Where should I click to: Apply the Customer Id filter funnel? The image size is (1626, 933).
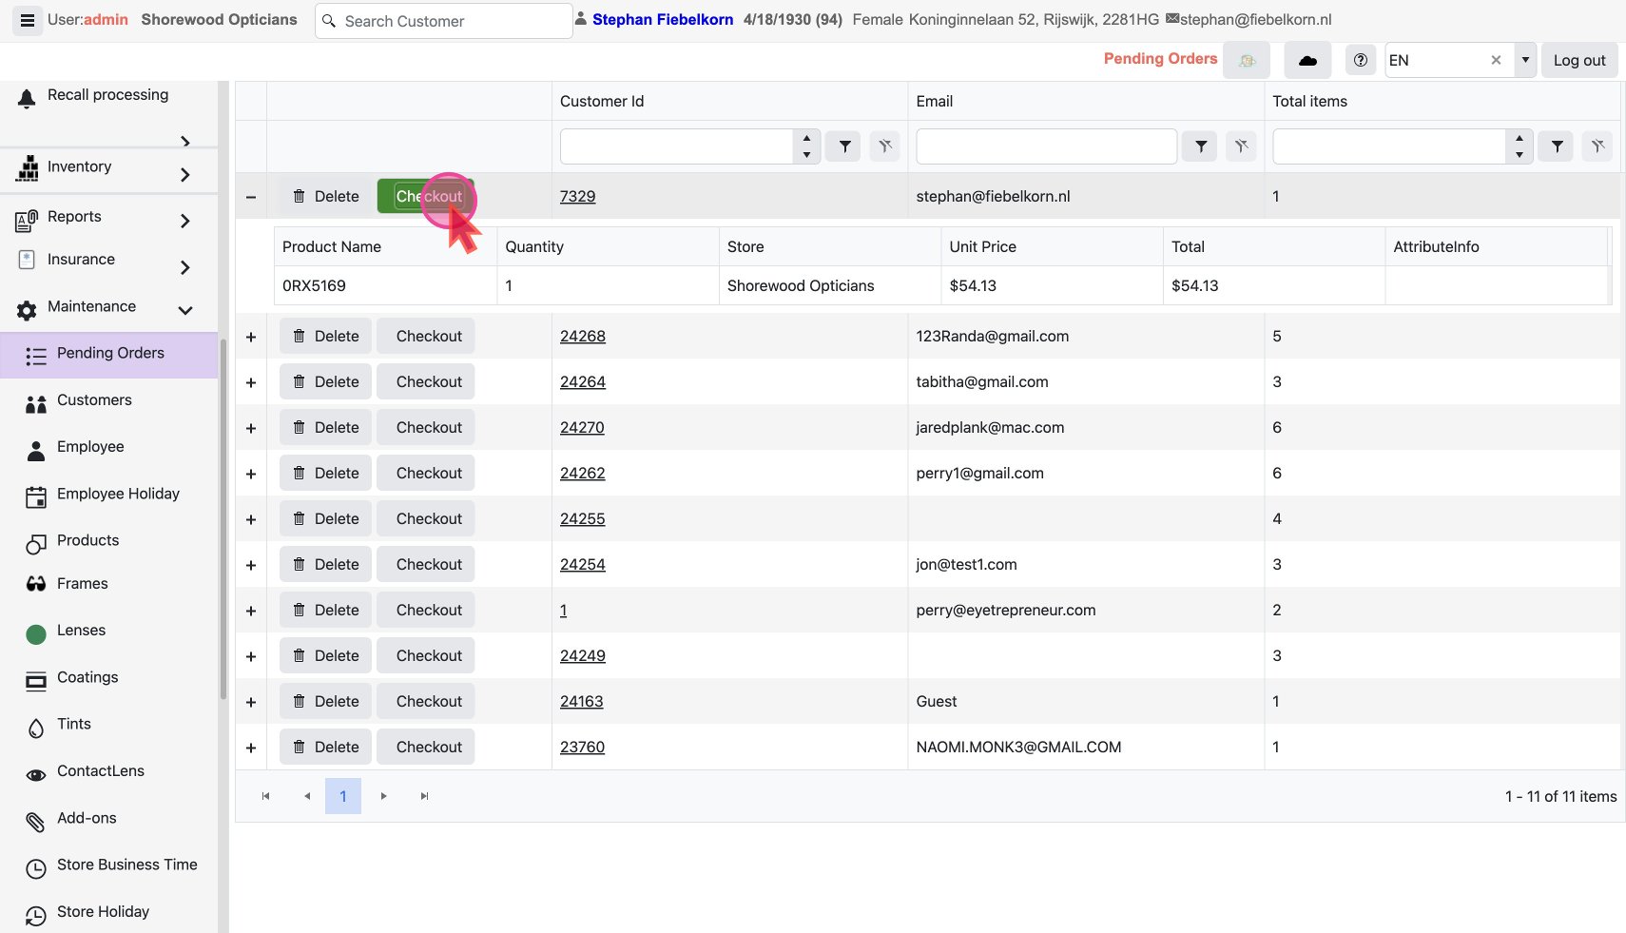pos(843,146)
